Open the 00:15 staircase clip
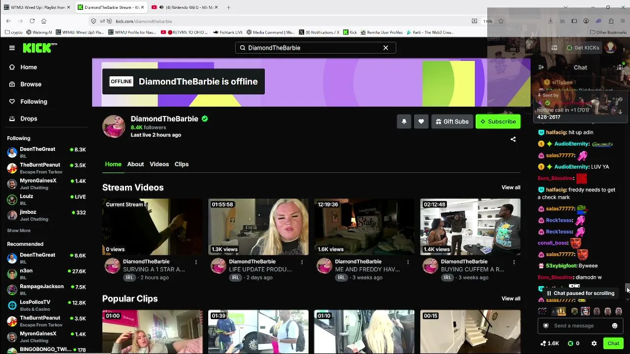 471,331
